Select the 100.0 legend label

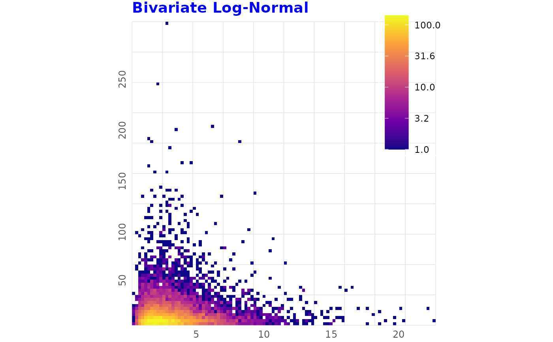(427, 26)
